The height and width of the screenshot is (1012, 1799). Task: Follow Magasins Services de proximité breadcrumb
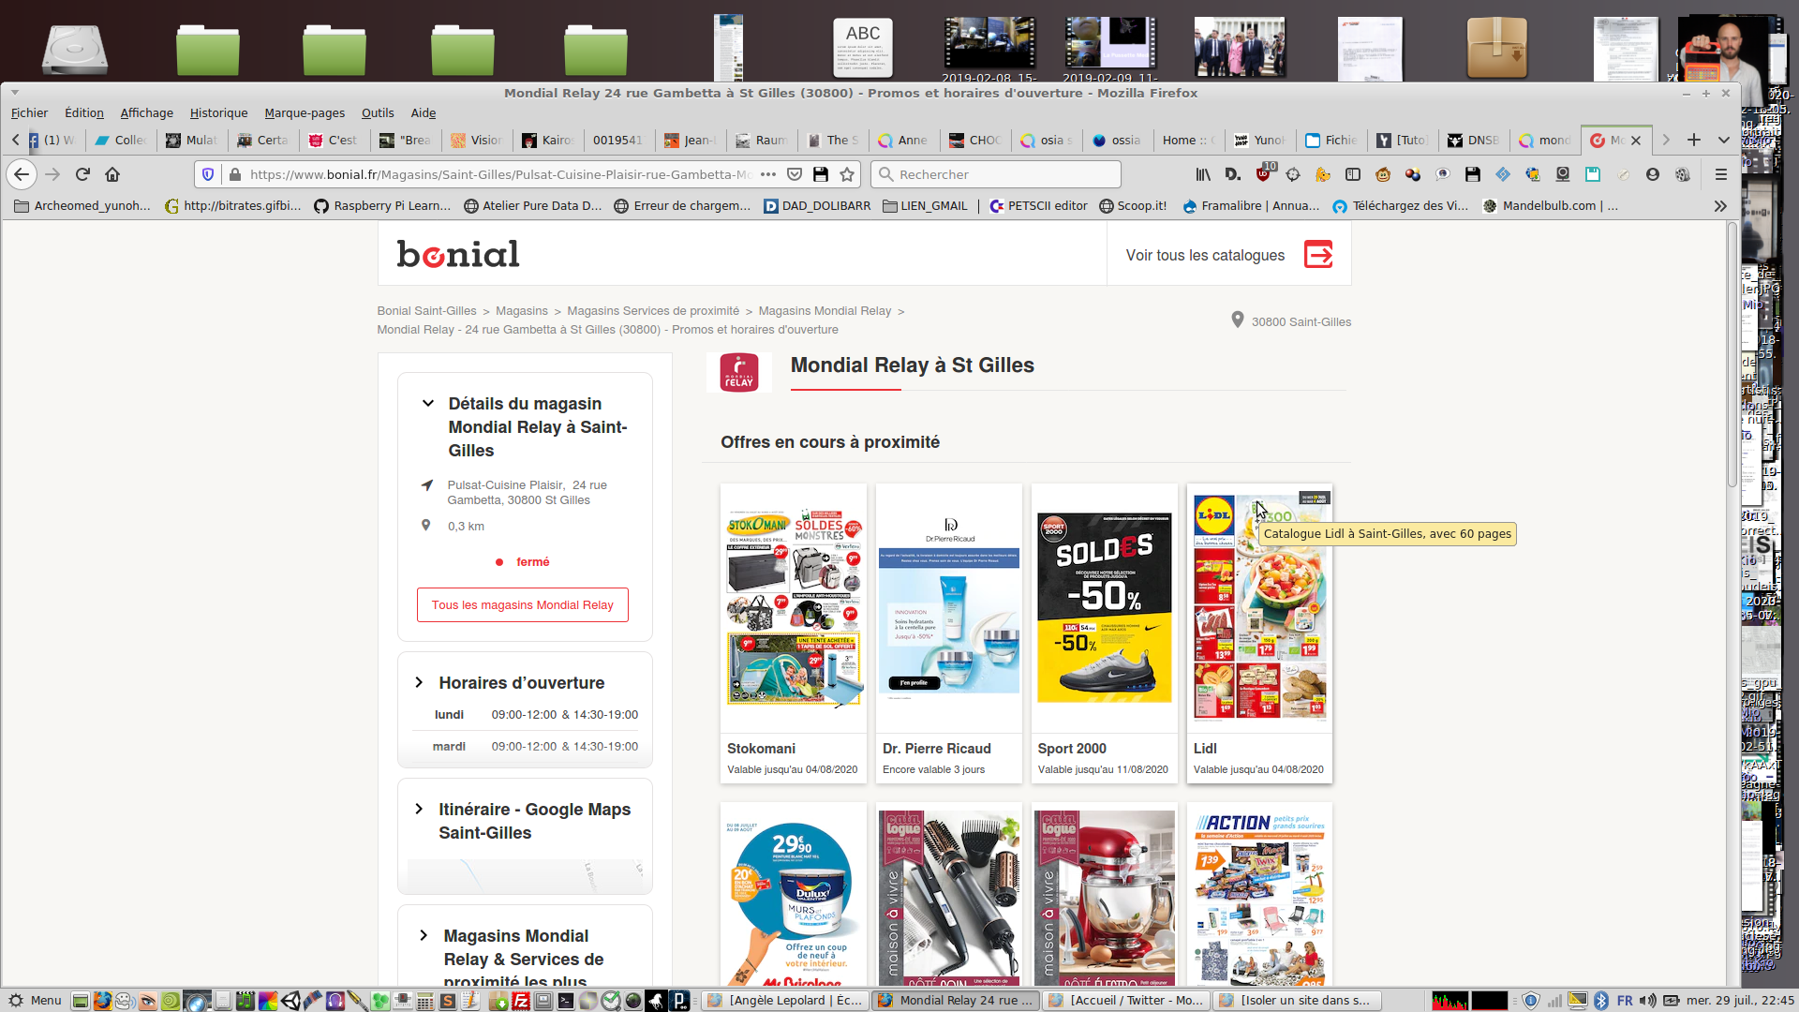pos(653,311)
